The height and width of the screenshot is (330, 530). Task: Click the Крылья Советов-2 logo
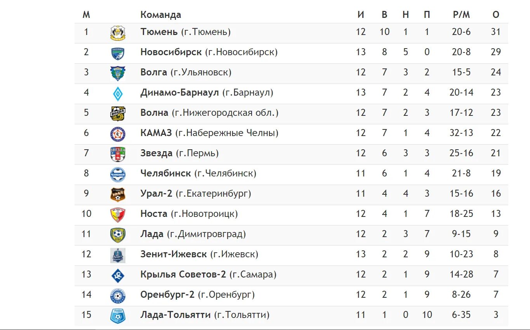click(118, 276)
